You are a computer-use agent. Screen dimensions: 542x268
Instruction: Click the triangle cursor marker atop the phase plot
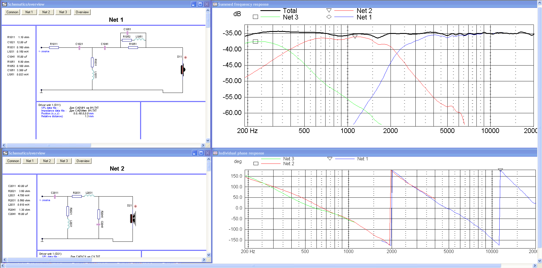click(500, 170)
